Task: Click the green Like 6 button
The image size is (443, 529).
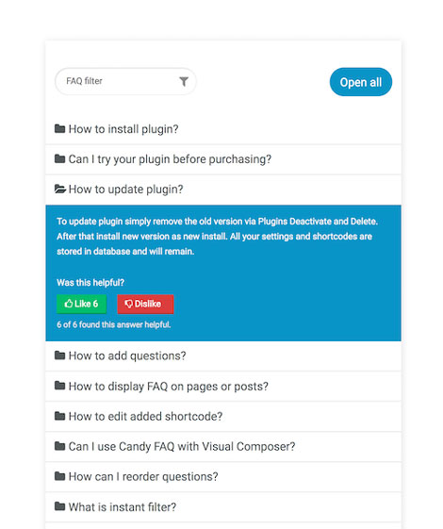Action: (82, 304)
